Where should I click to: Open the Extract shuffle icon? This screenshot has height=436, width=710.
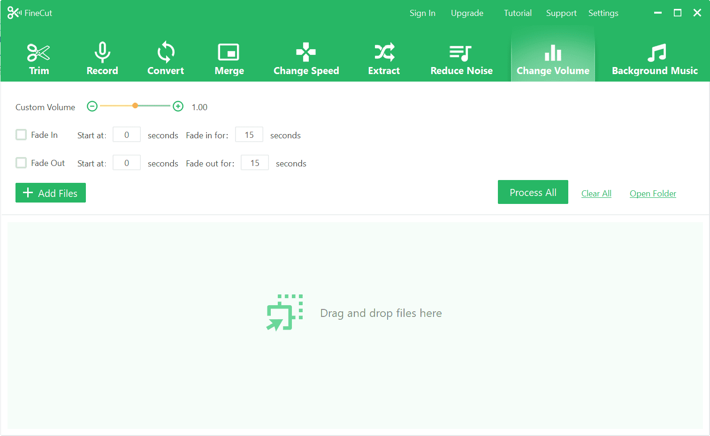click(384, 53)
